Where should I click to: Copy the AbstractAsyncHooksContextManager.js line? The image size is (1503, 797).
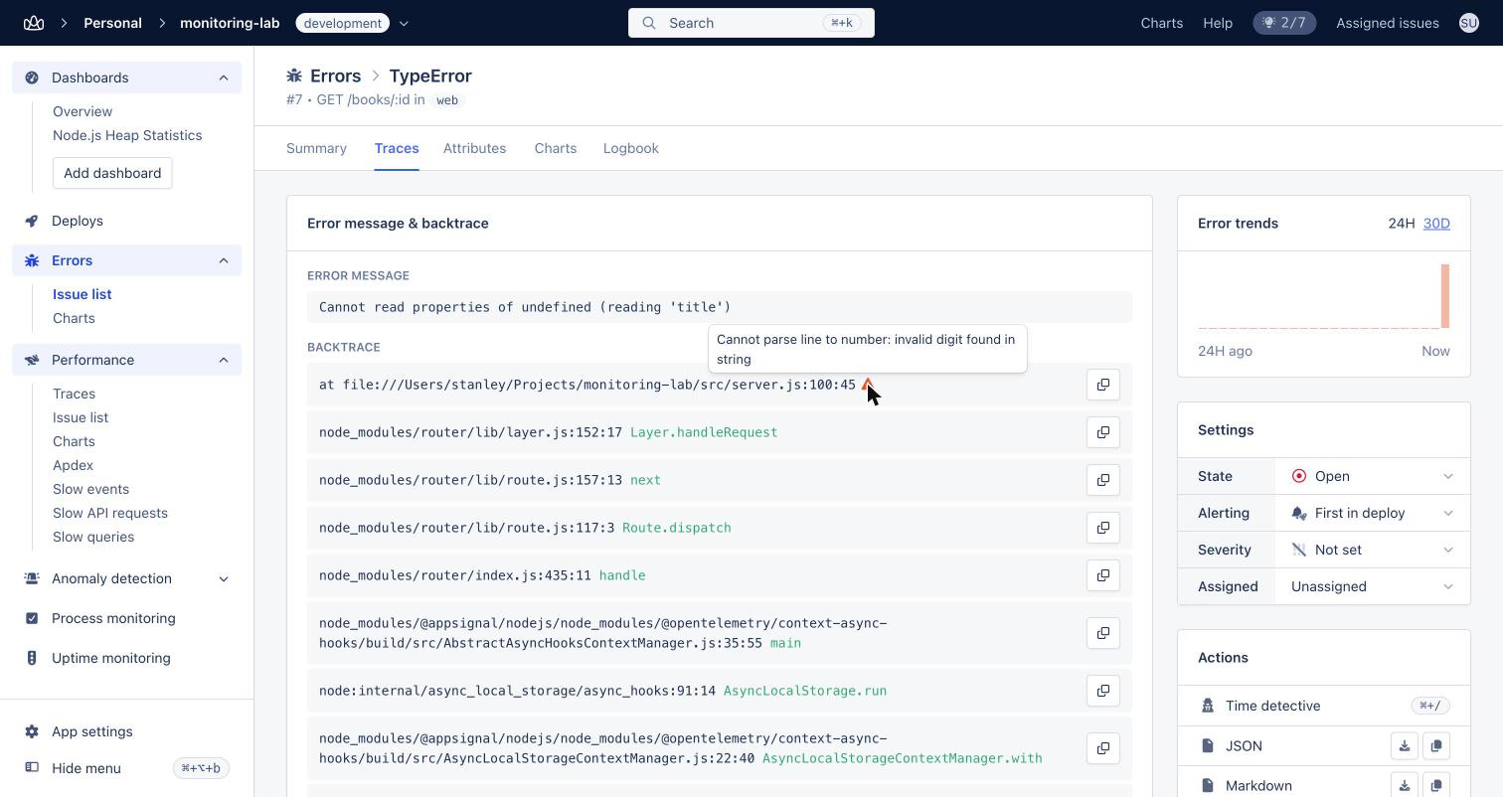(x=1103, y=633)
